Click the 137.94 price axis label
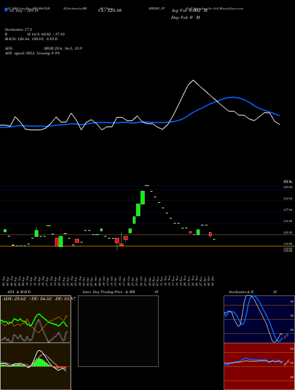The width and height of the screenshot is (295, 390). click(288, 210)
